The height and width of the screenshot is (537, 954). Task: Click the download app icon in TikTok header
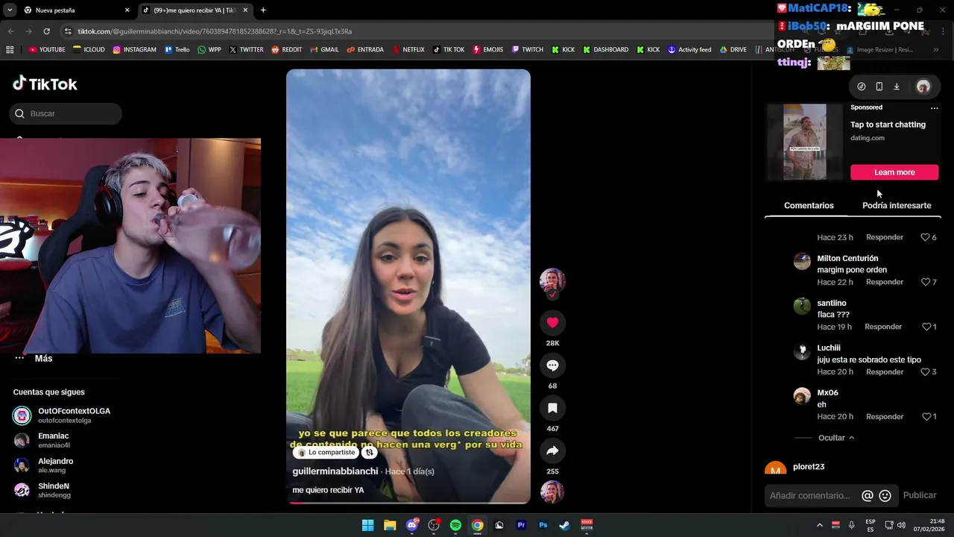[897, 87]
